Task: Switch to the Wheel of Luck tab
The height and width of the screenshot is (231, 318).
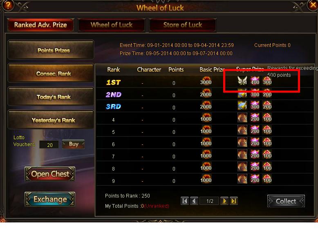Action: [112, 25]
